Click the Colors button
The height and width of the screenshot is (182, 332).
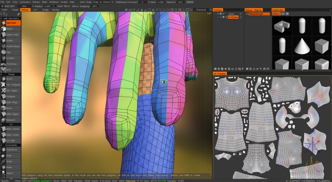[190, 2]
